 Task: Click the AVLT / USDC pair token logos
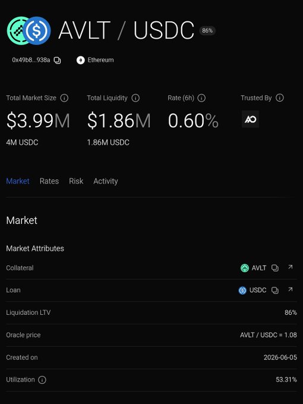pyautogui.click(x=29, y=31)
